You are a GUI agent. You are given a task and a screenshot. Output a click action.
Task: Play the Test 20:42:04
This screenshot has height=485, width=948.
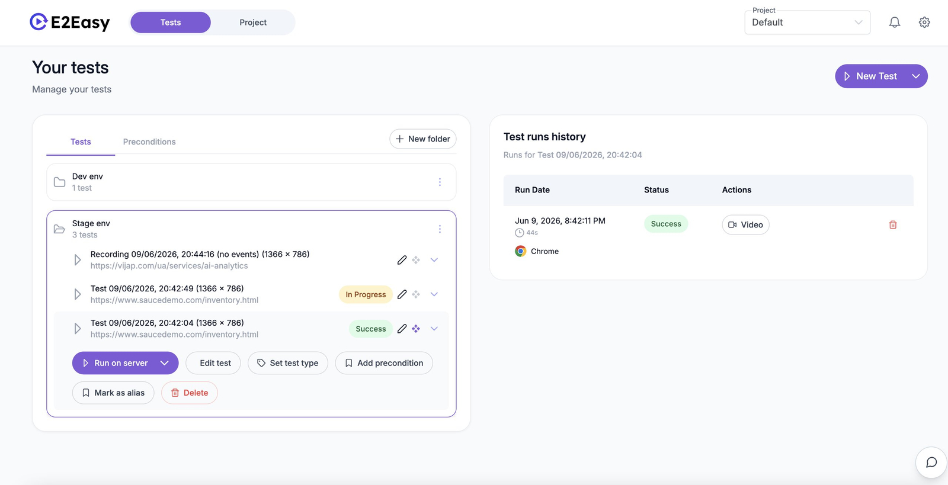coord(78,329)
